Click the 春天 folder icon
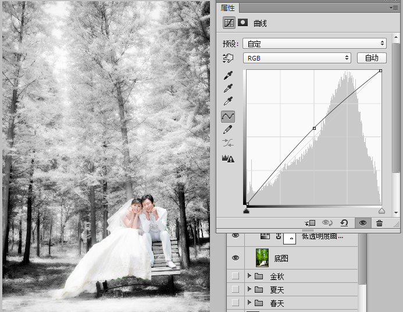Screen dimensions: 403x312 pyautogui.click(x=259, y=303)
